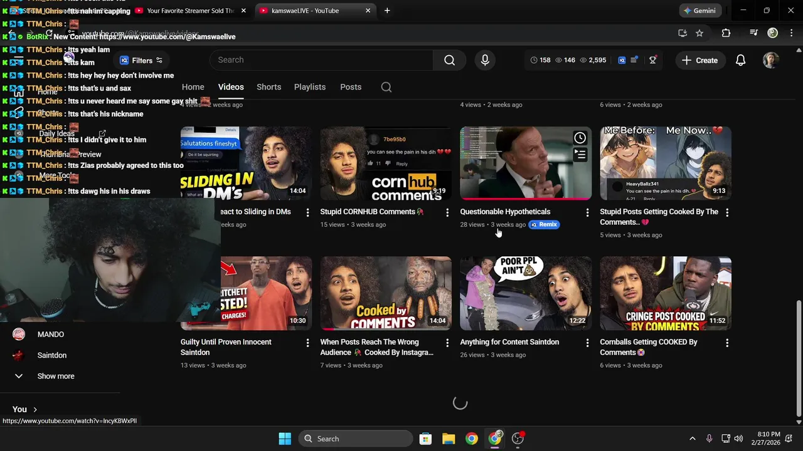Click Watch later clock on Questionable Hypotheticals thumbnail

[x=580, y=138]
